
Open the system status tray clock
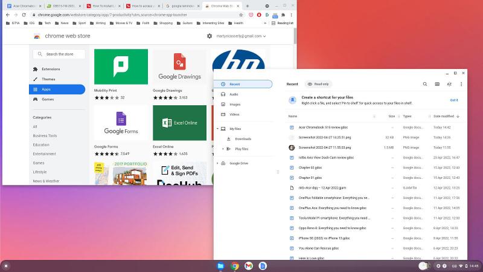click(474, 266)
